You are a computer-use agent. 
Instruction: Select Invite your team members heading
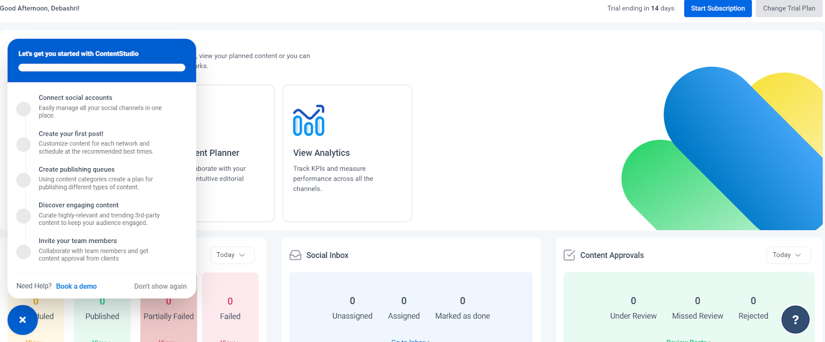[78, 240]
